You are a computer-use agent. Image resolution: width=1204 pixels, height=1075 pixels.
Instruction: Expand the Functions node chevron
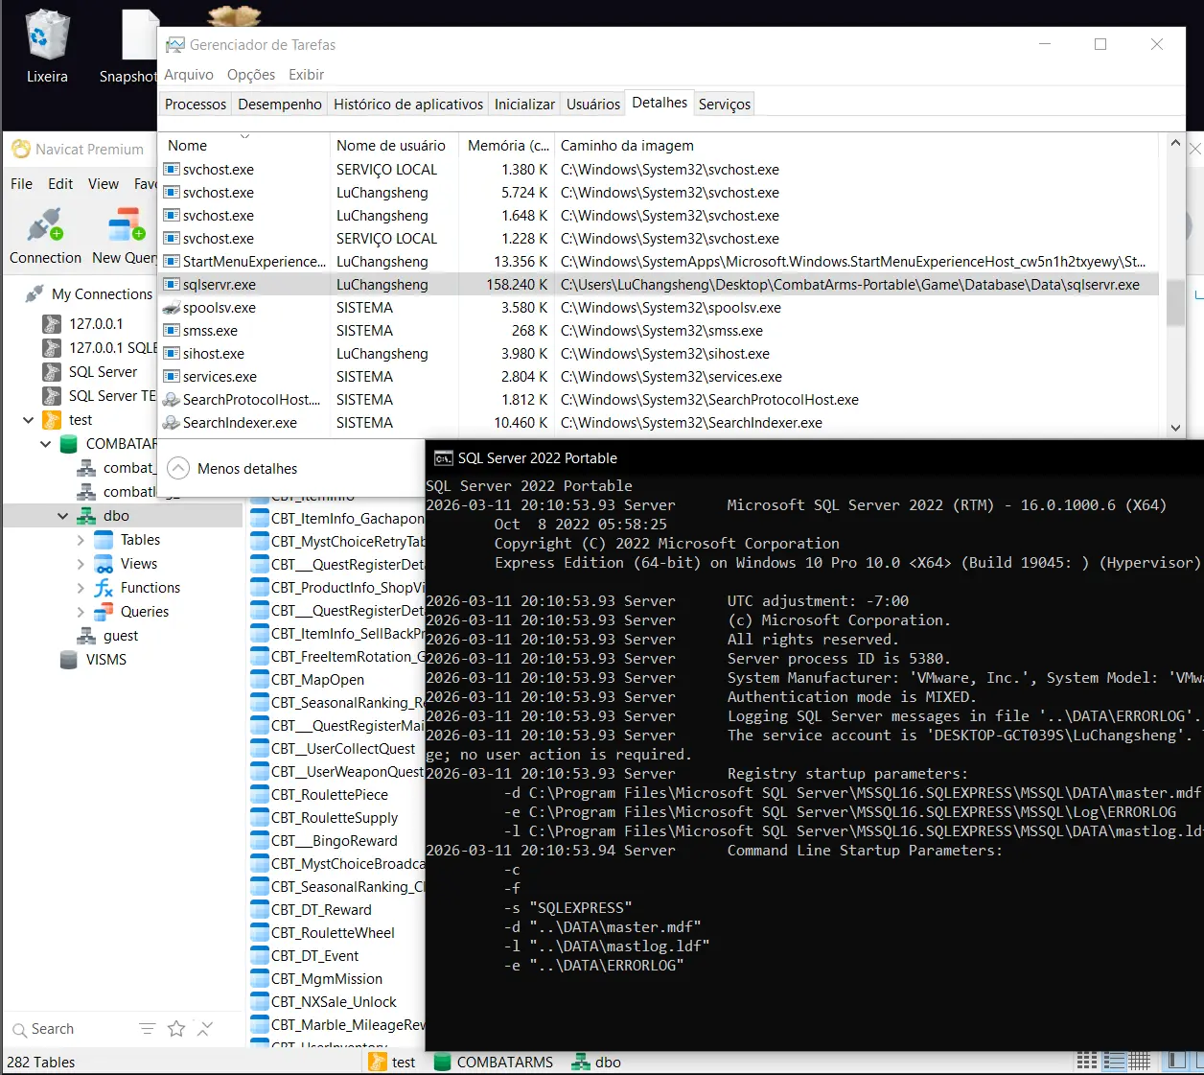(x=81, y=588)
